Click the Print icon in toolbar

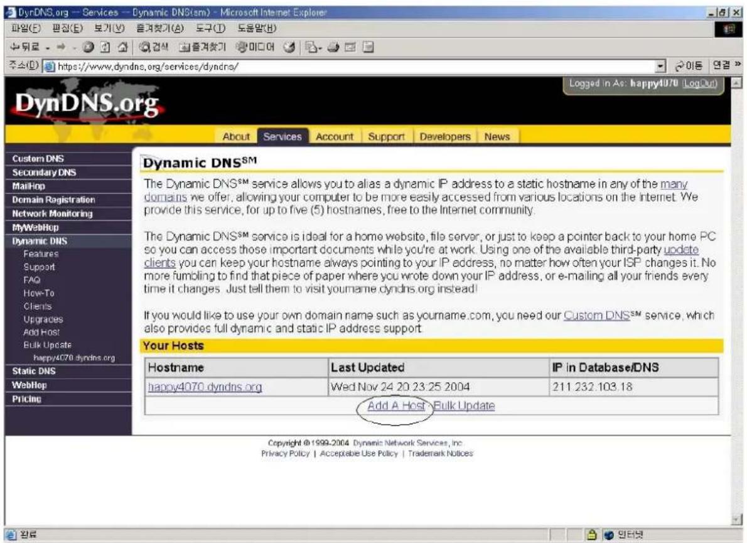coord(333,46)
